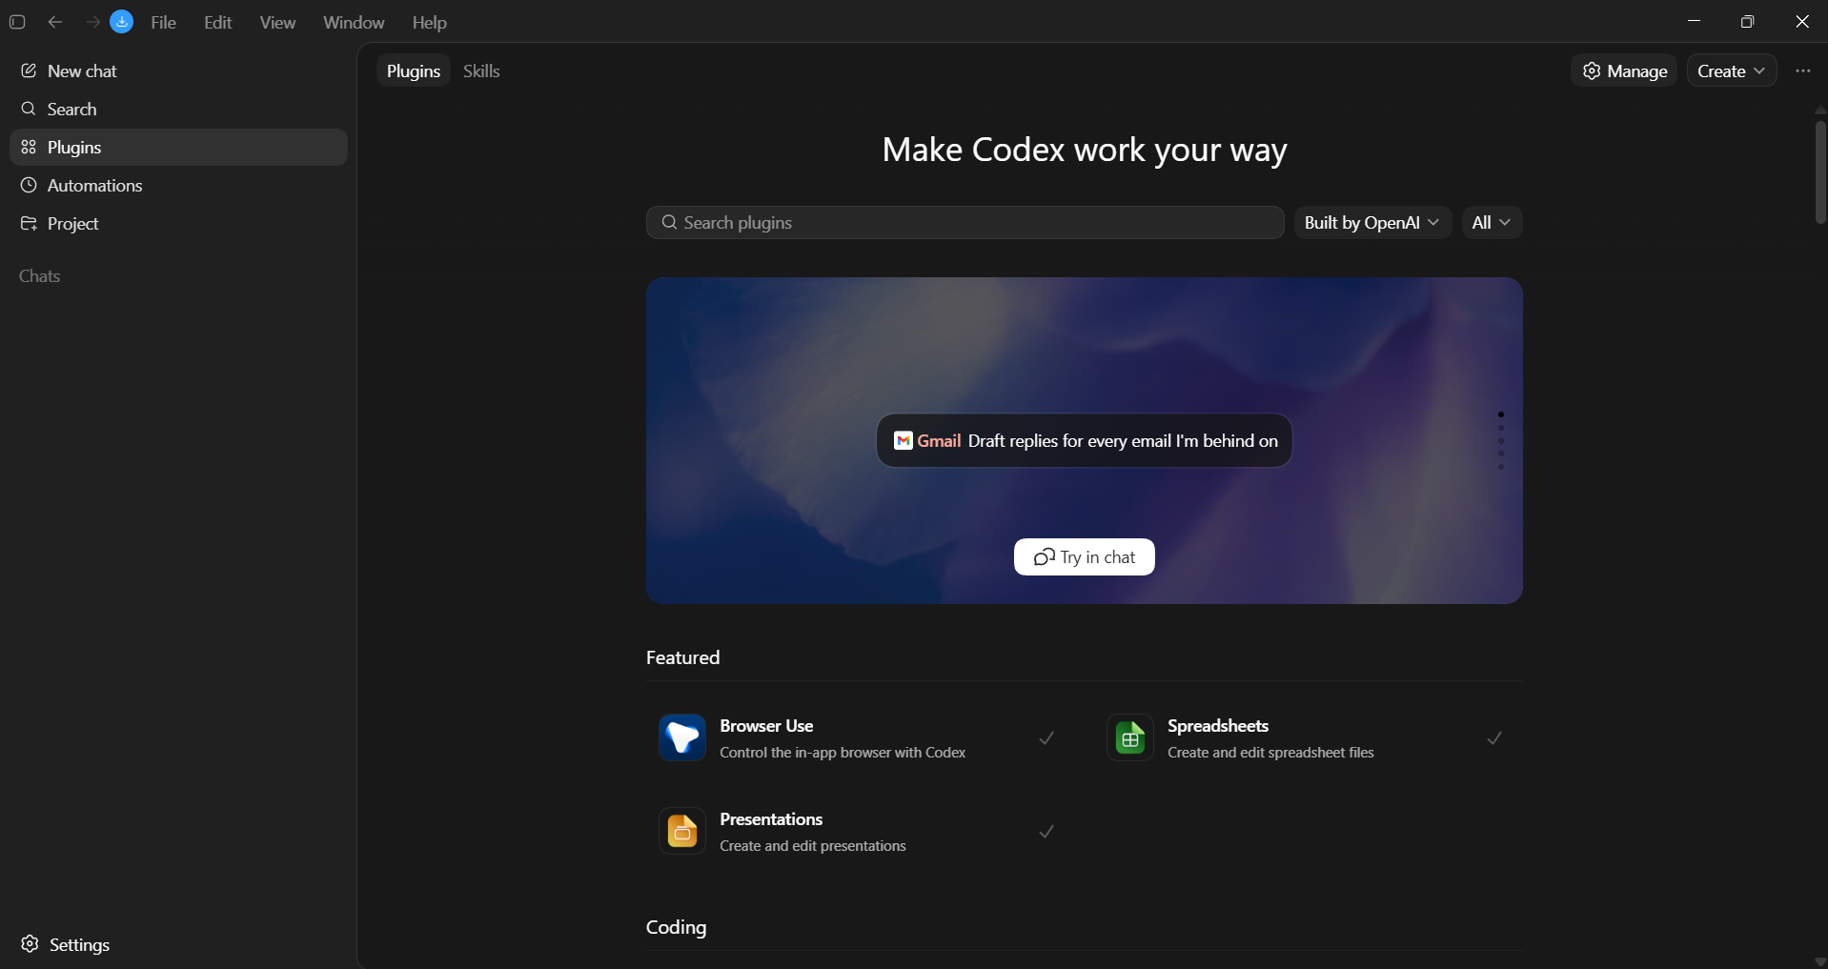Open the Window menu
Image resolution: width=1828 pixels, height=969 pixels.
pos(354,22)
